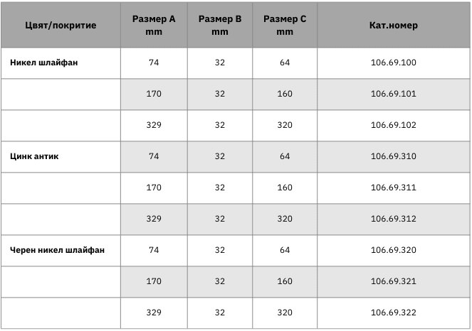Viewport: 472px width, 331px height.
Task: Click catalog number 106.69.322
Action: pyautogui.click(x=394, y=313)
